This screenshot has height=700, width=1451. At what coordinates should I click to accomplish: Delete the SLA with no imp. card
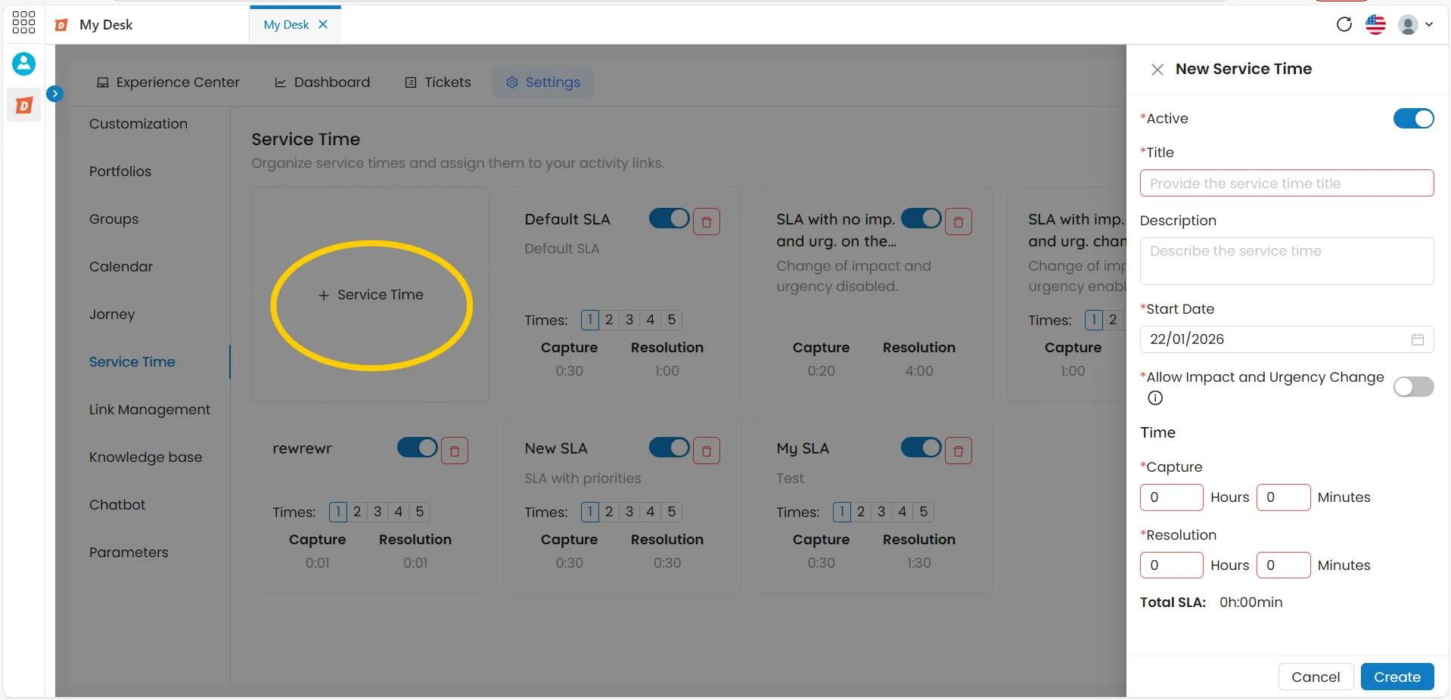pos(959,221)
